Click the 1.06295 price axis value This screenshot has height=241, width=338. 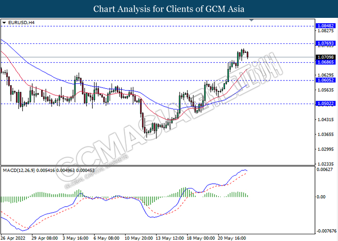[326, 75]
